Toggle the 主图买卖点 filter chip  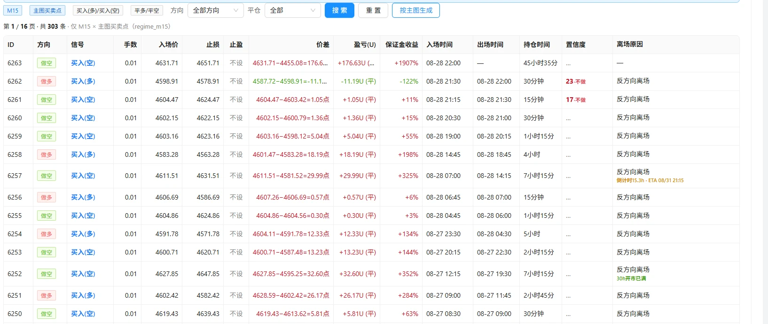(47, 10)
